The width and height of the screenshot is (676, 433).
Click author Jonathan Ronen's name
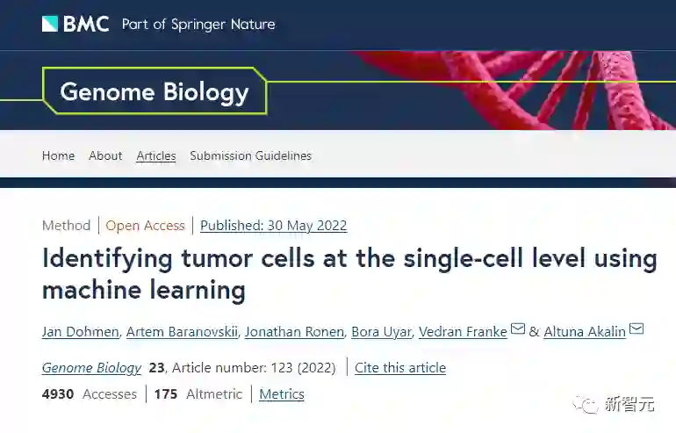(293, 331)
